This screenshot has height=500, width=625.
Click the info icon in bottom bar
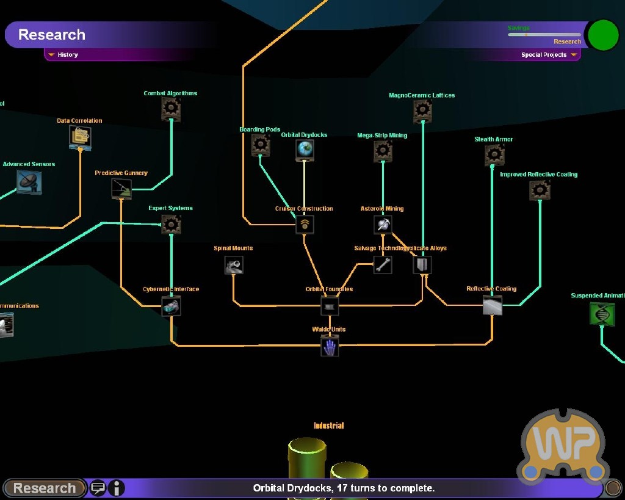click(x=116, y=488)
